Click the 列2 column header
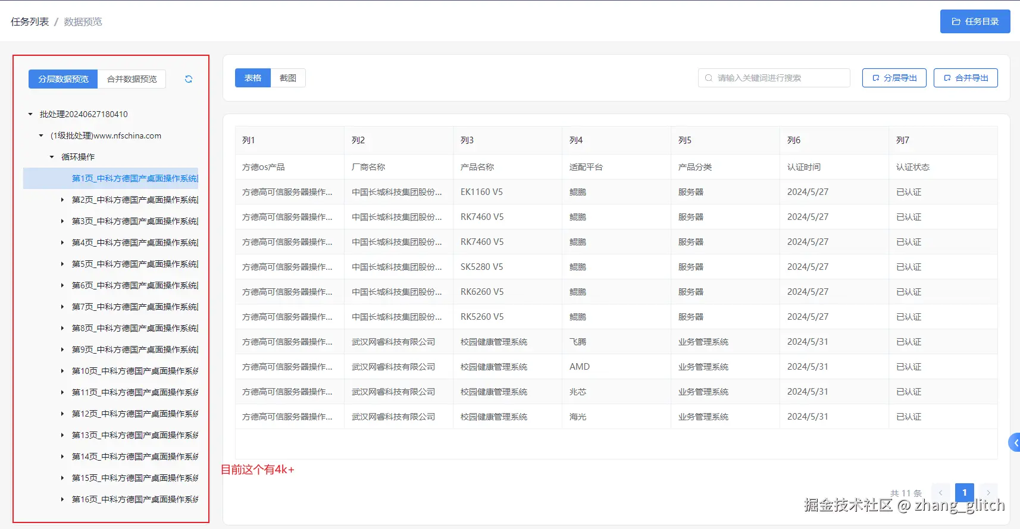1020x529 pixels. pos(399,140)
